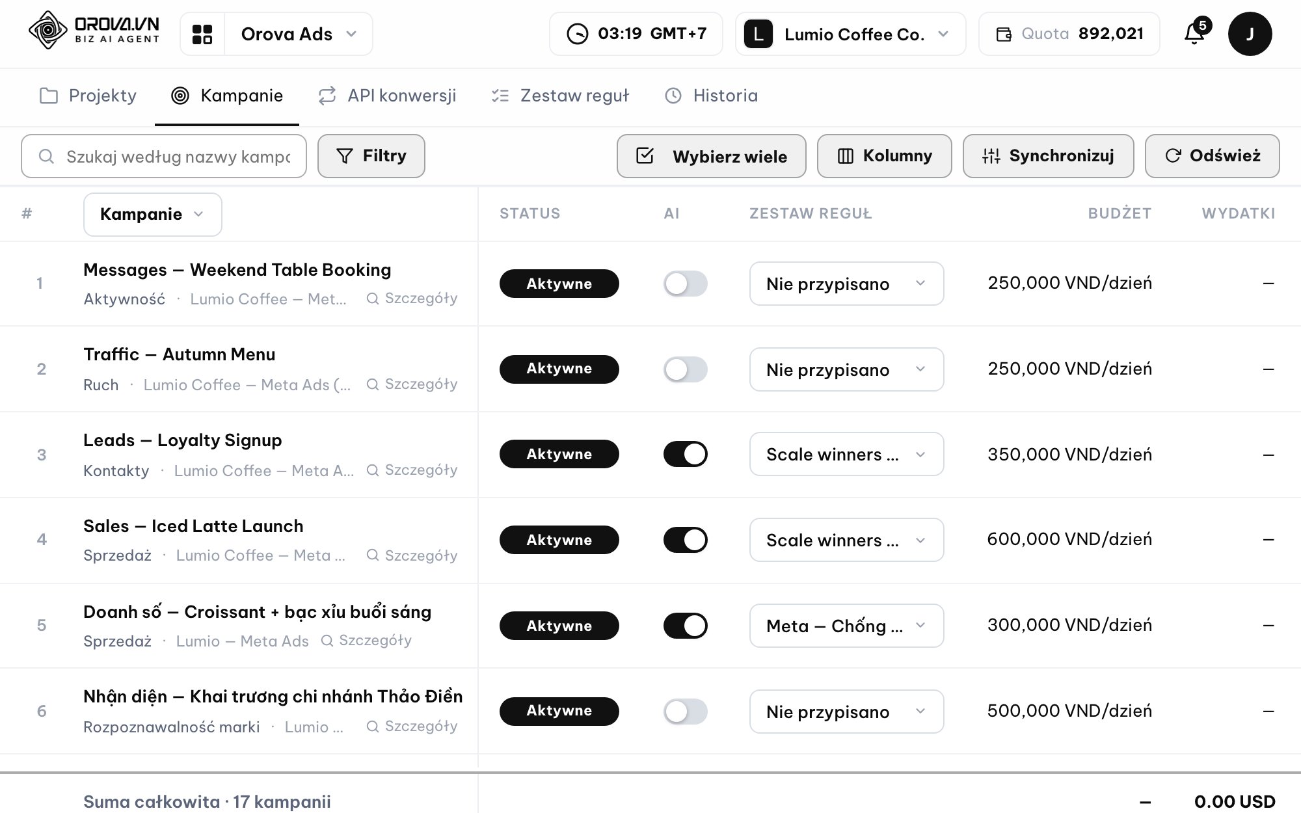Viewport: 1301px width, 813px height.
Task: Open notifications bell with 5 badge
Action: (1196, 33)
